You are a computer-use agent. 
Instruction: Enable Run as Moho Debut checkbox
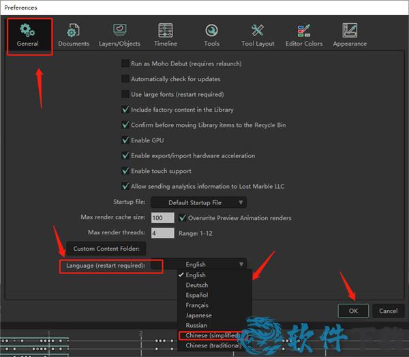[x=125, y=63]
